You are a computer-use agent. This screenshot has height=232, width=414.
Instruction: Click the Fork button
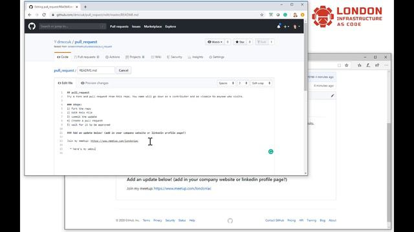(x=261, y=42)
